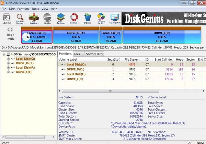Image resolution: width=206 pixels, height=144 pixels.
Task: Click tree panel scroll left arrow
Action: 3,137
